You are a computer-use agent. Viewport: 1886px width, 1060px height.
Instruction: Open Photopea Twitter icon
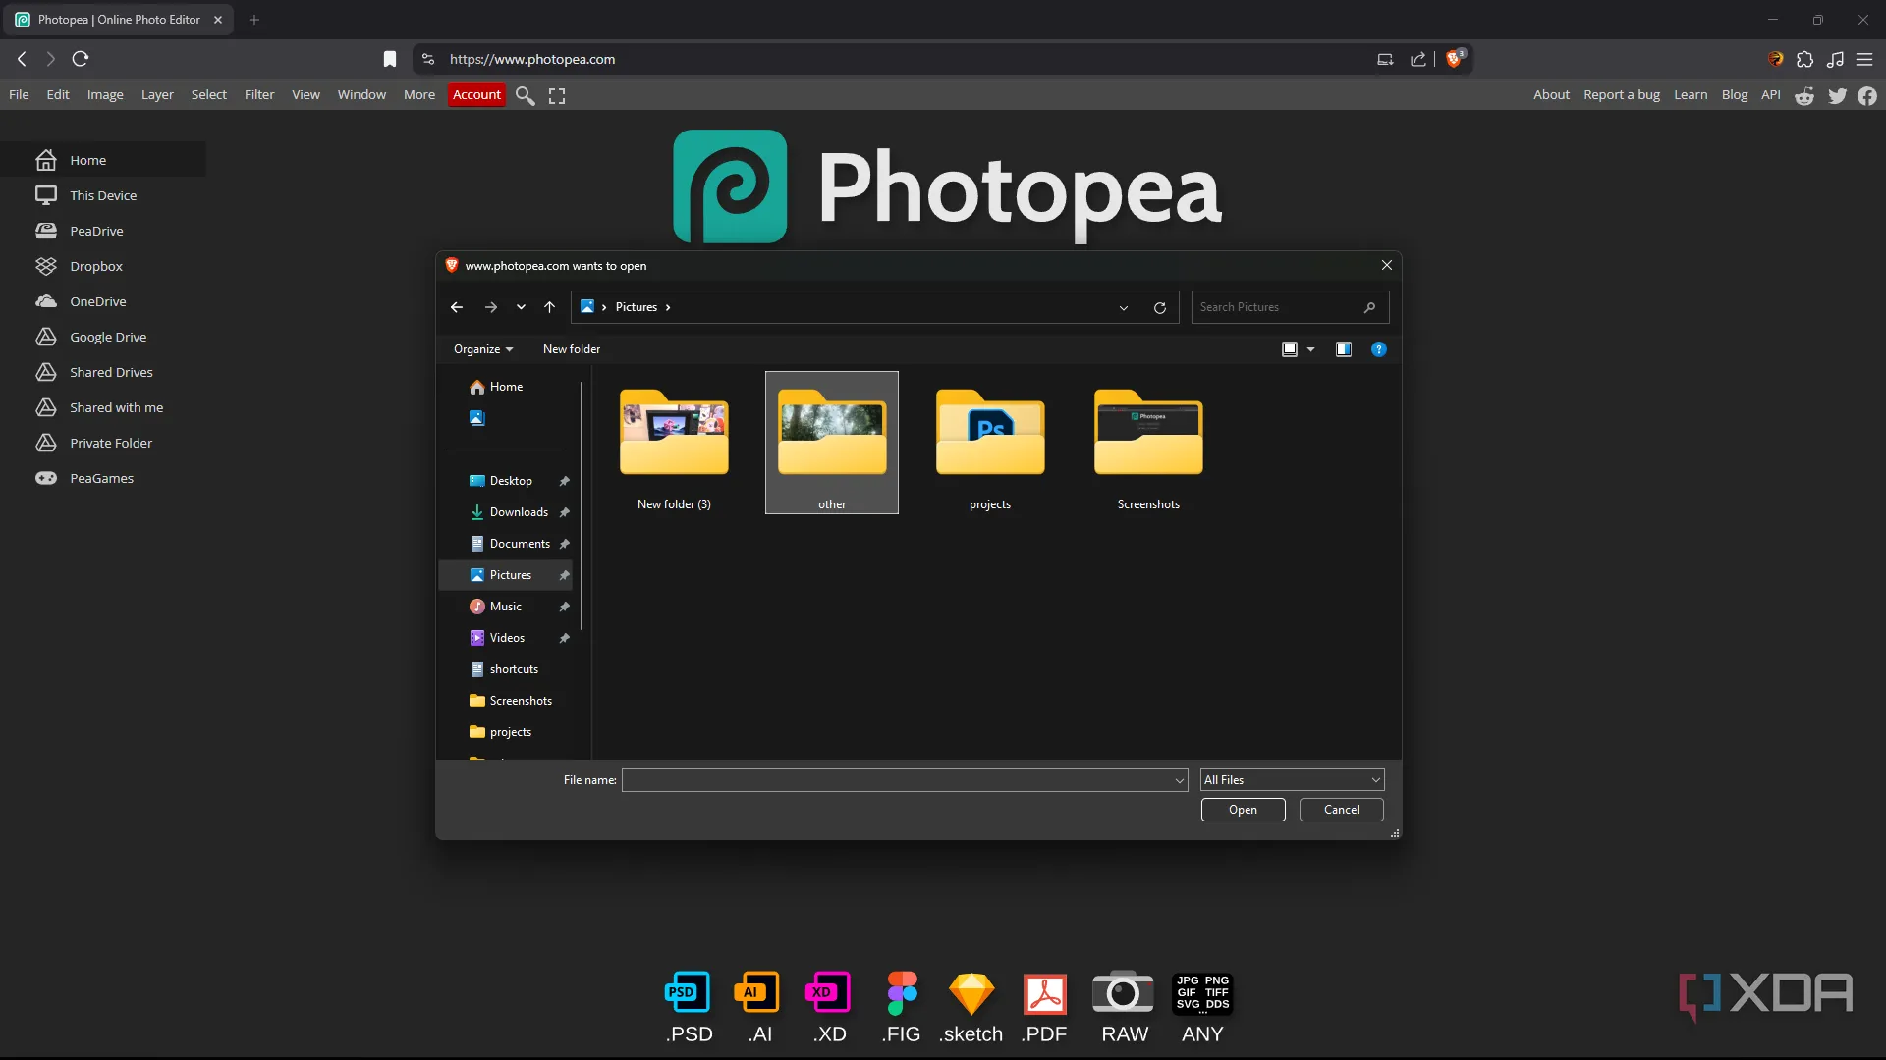1837,95
